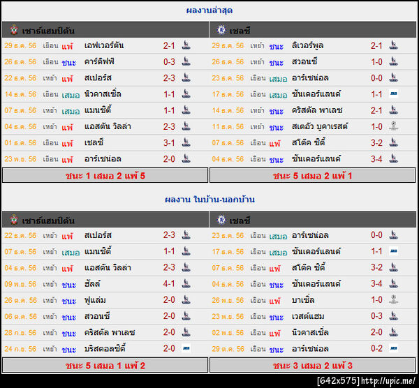This screenshot has width=419, height=388.
Task: Click the league icon in the เอฟเวอร์ตัน row
Action: (186, 45)
